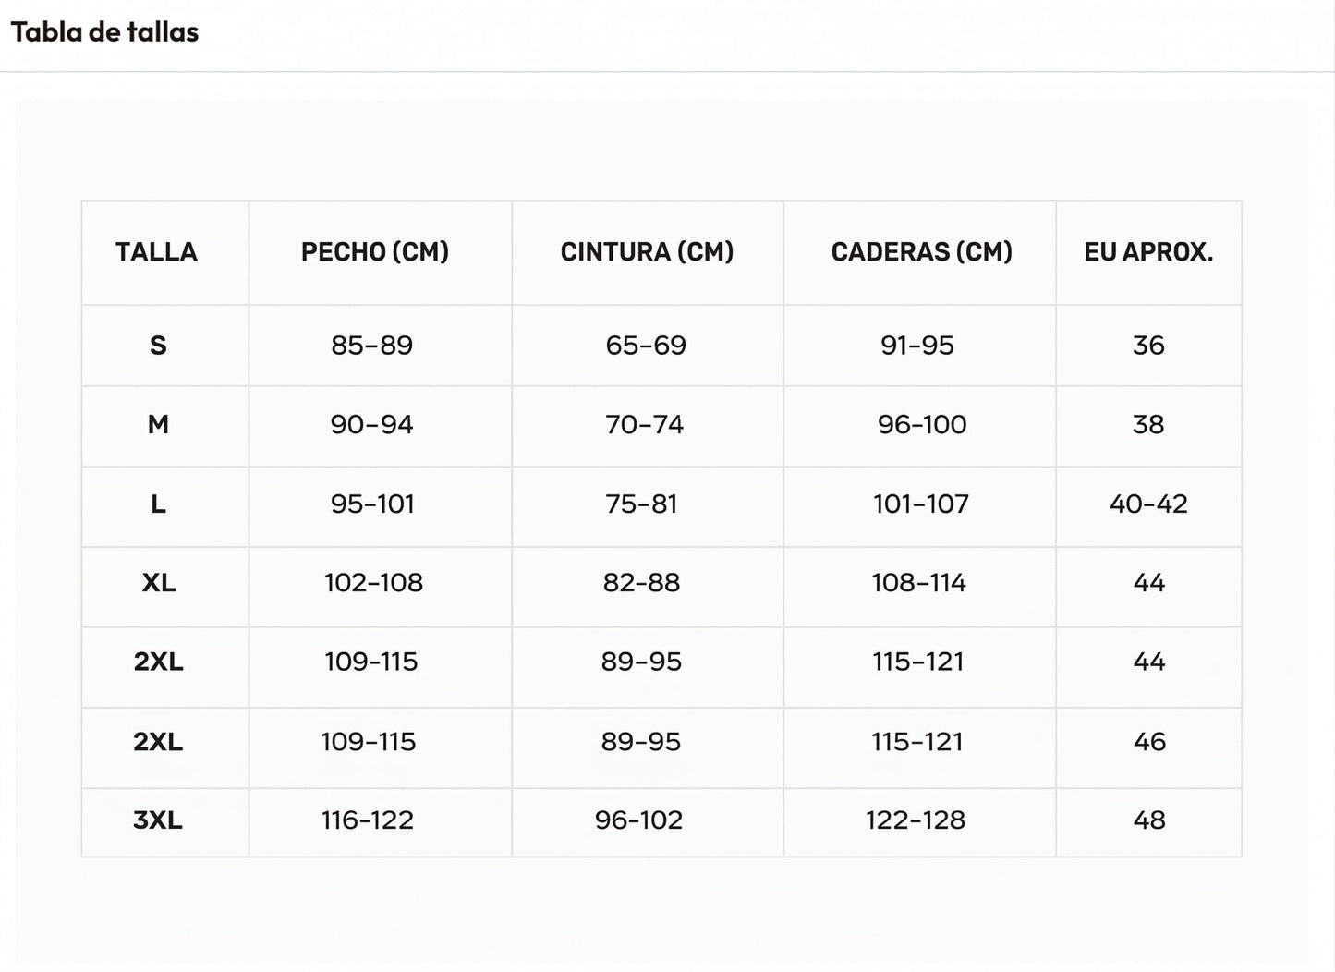Select the XL size row label
1335x972 pixels.
click(158, 583)
